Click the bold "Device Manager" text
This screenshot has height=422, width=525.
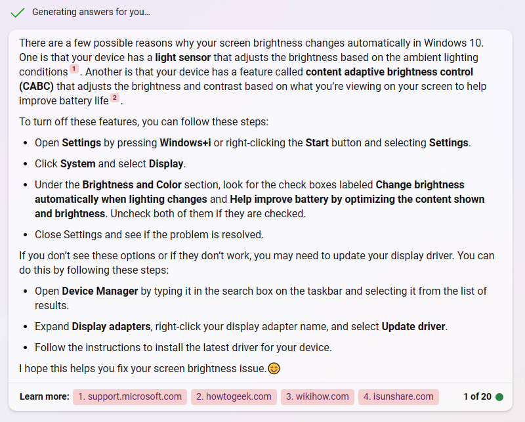click(x=100, y=291)
